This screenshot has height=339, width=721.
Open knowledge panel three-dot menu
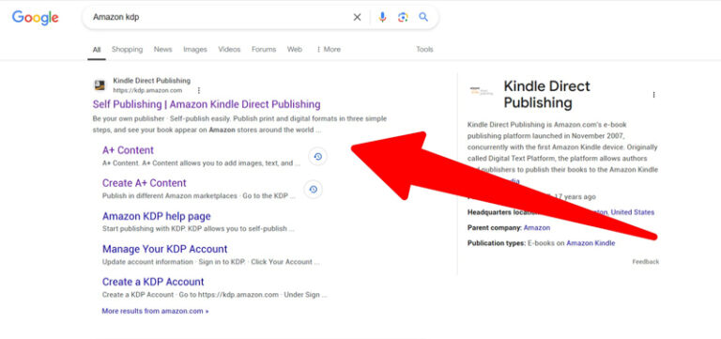click(x=653, y=95)
